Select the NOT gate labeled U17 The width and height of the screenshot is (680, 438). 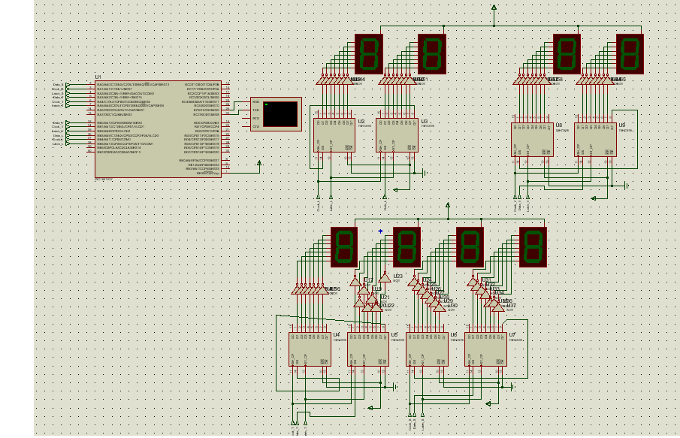355,282
